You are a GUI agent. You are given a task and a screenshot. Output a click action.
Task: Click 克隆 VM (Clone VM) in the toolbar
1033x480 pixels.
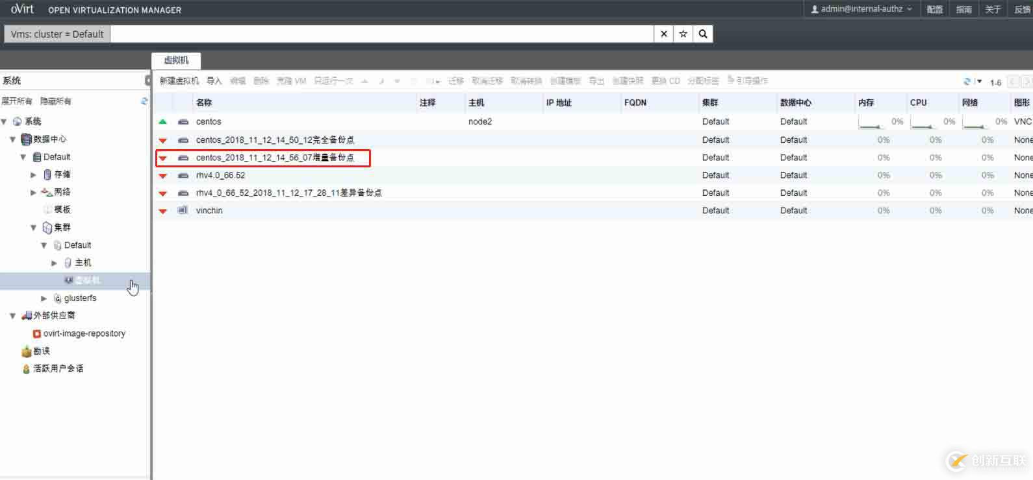291,81
